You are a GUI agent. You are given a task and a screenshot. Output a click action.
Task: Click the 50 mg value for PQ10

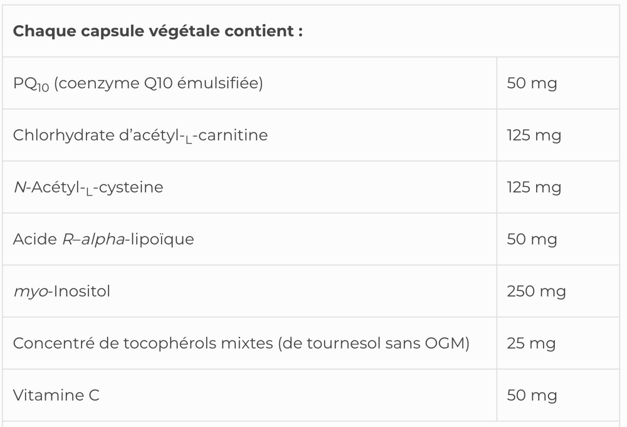[x=532, y=83]
